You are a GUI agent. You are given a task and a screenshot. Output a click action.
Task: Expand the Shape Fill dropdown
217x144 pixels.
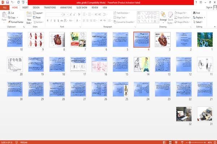point(180,13)
